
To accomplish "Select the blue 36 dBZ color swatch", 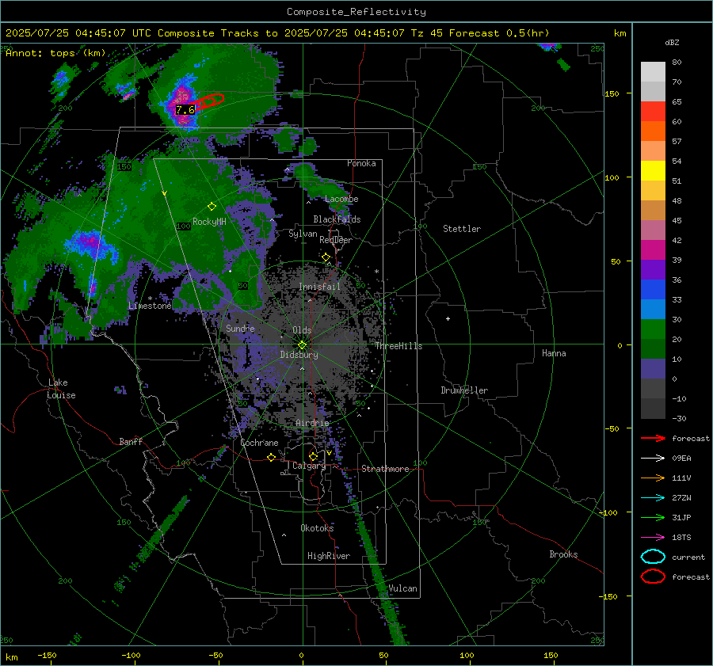I will pyautogui.click(x=653, y=289).
